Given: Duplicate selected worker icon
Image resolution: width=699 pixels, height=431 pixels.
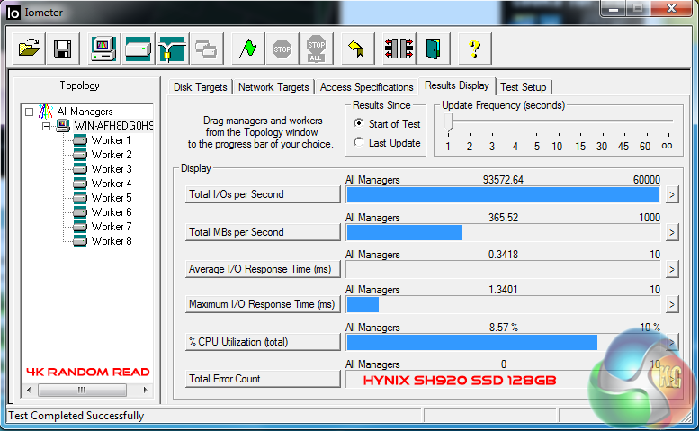Looking at the screenshot, I should point(206,48).
